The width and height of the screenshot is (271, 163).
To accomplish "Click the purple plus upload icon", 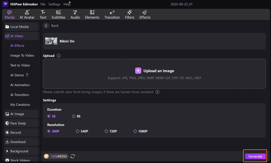I will coord(138,71).
